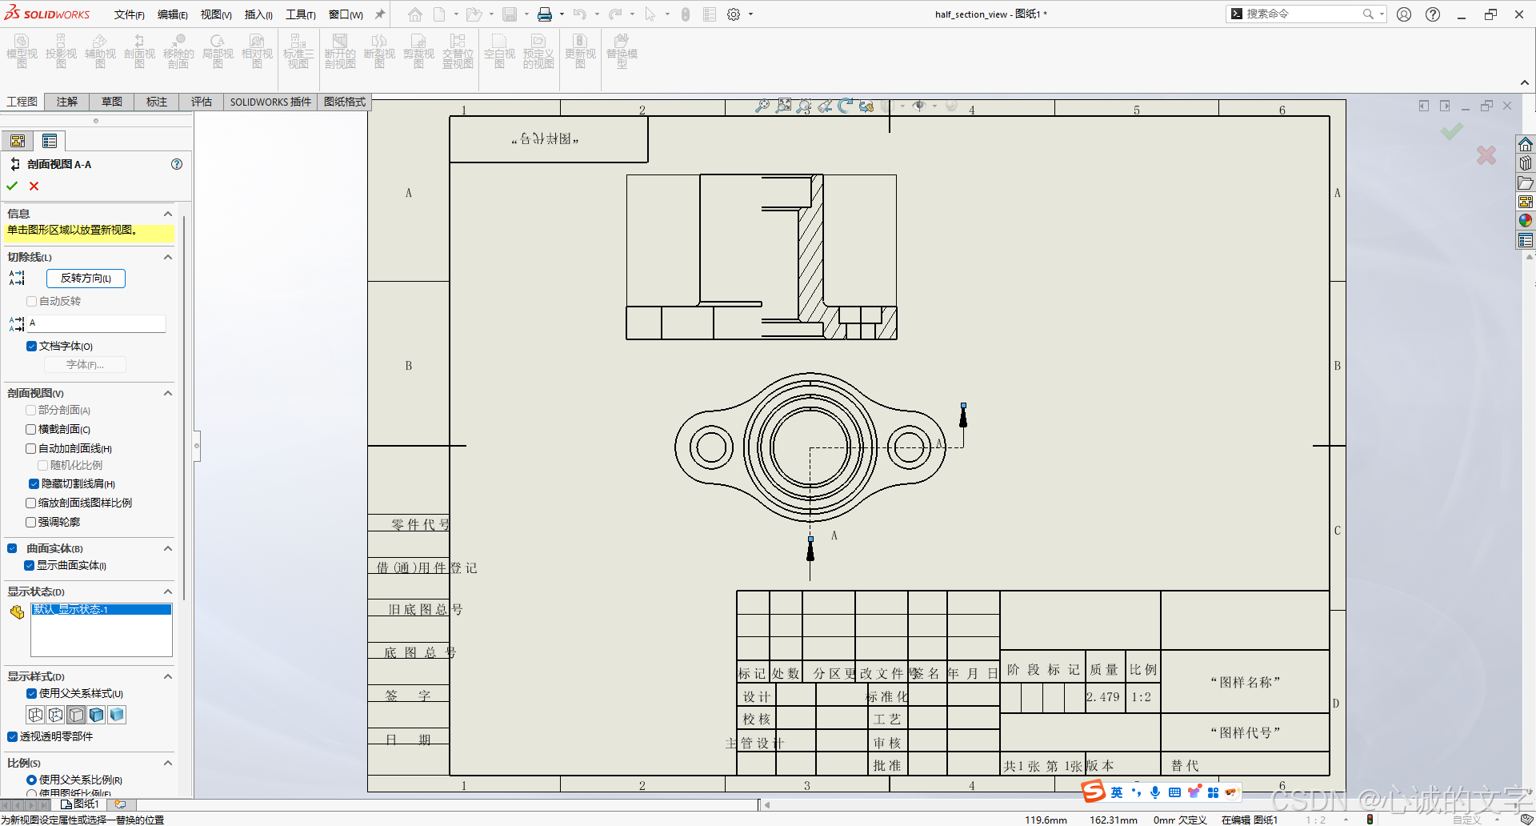Enable 横截剖面 checkbox
The image size is (1536, 826).
pyautogui.click(x=31, y=430)
